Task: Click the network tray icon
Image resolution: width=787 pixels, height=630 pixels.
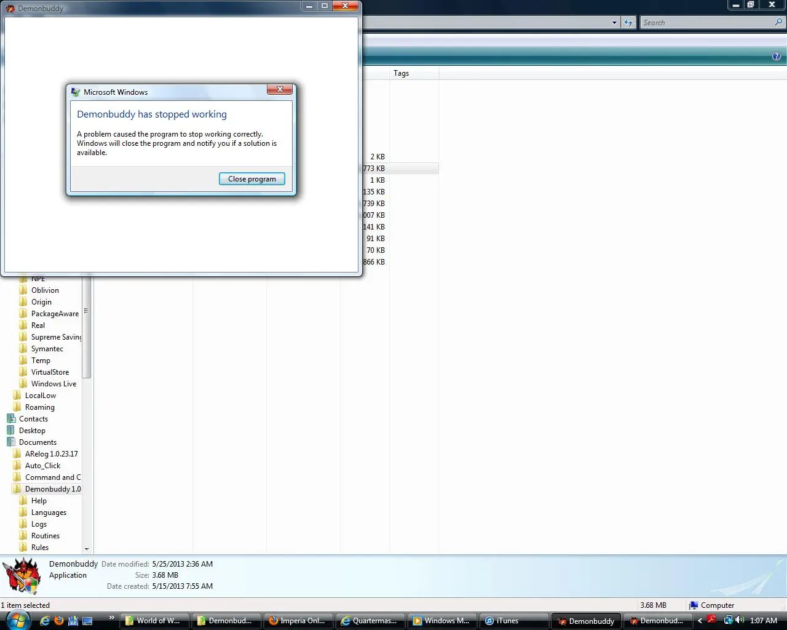Action: click(727, 620)
